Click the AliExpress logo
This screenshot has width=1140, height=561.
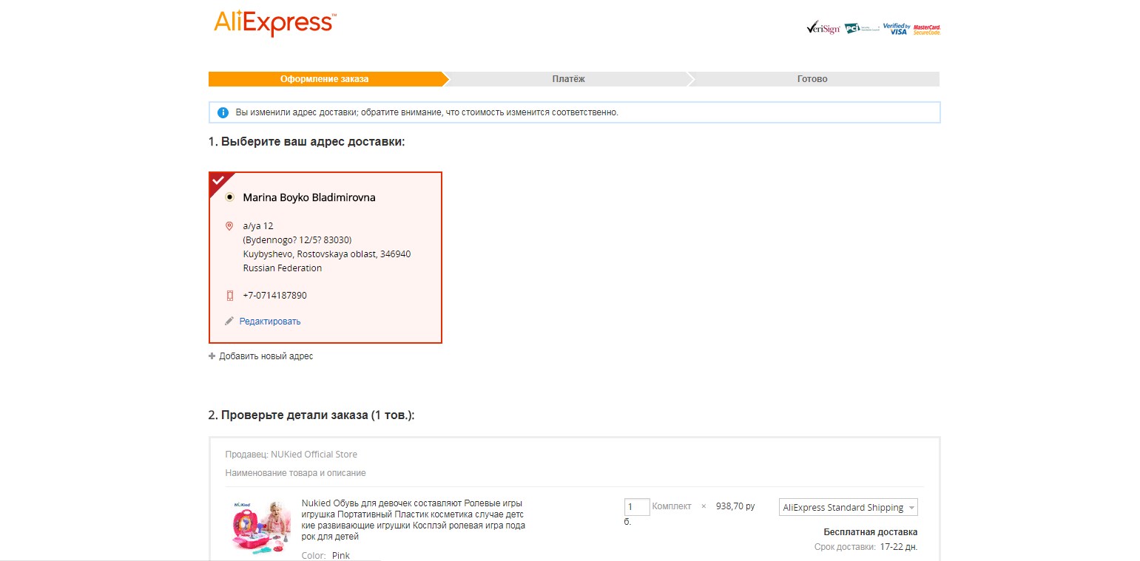(x=274, y=23)
